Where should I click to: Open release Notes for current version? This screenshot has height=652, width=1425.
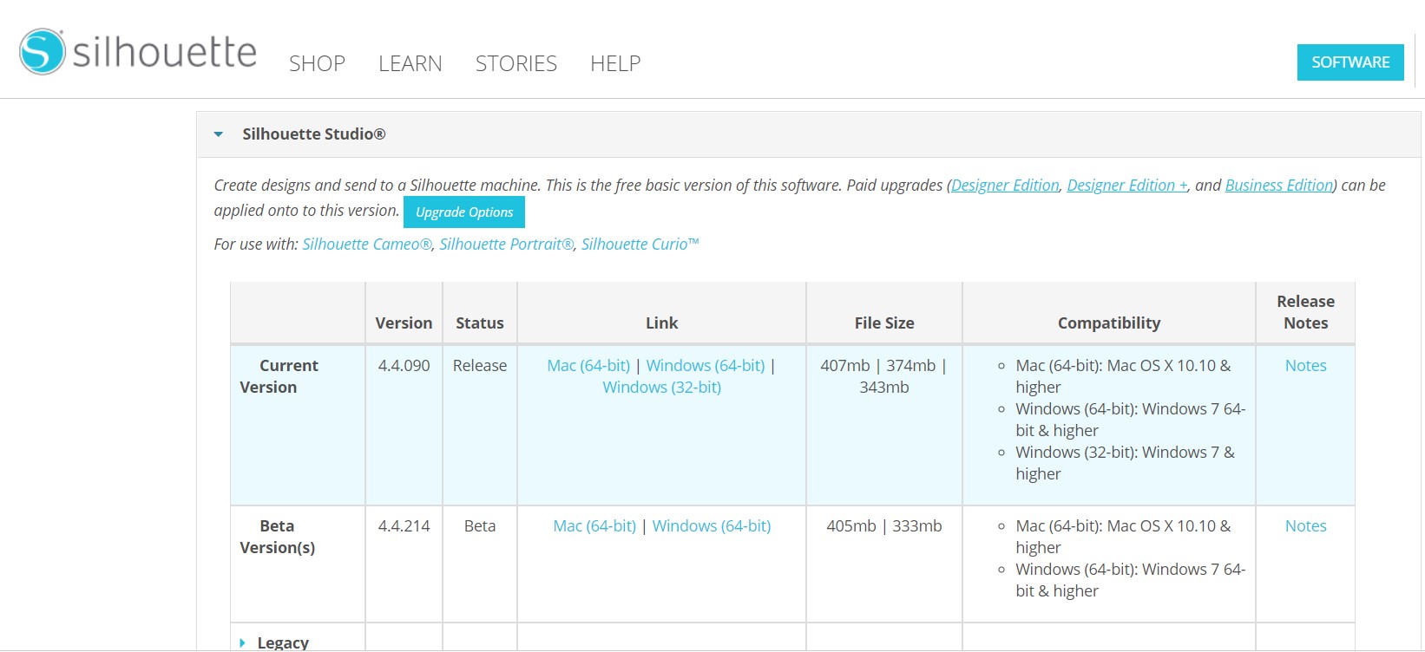point(1305,366)
